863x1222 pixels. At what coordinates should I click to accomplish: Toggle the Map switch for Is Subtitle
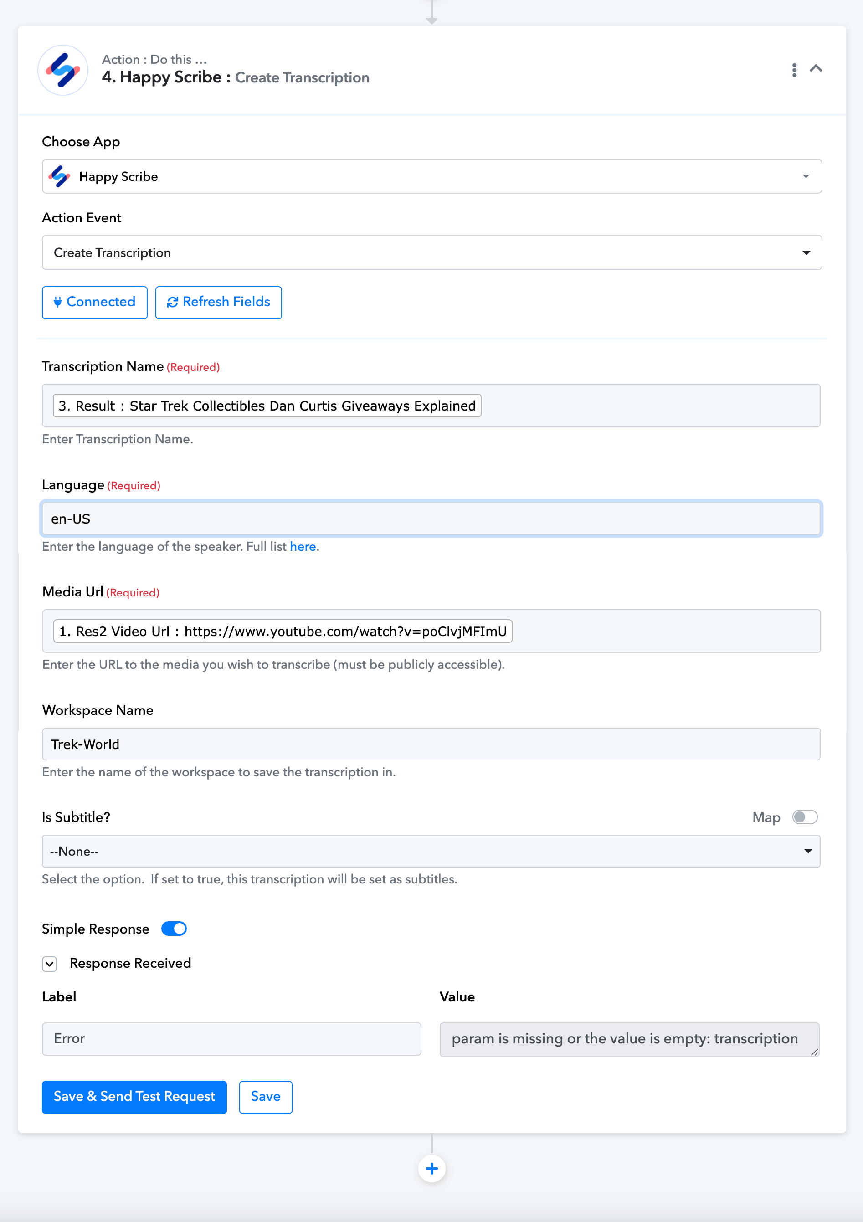pyautogui.click(x=804, y=817)
